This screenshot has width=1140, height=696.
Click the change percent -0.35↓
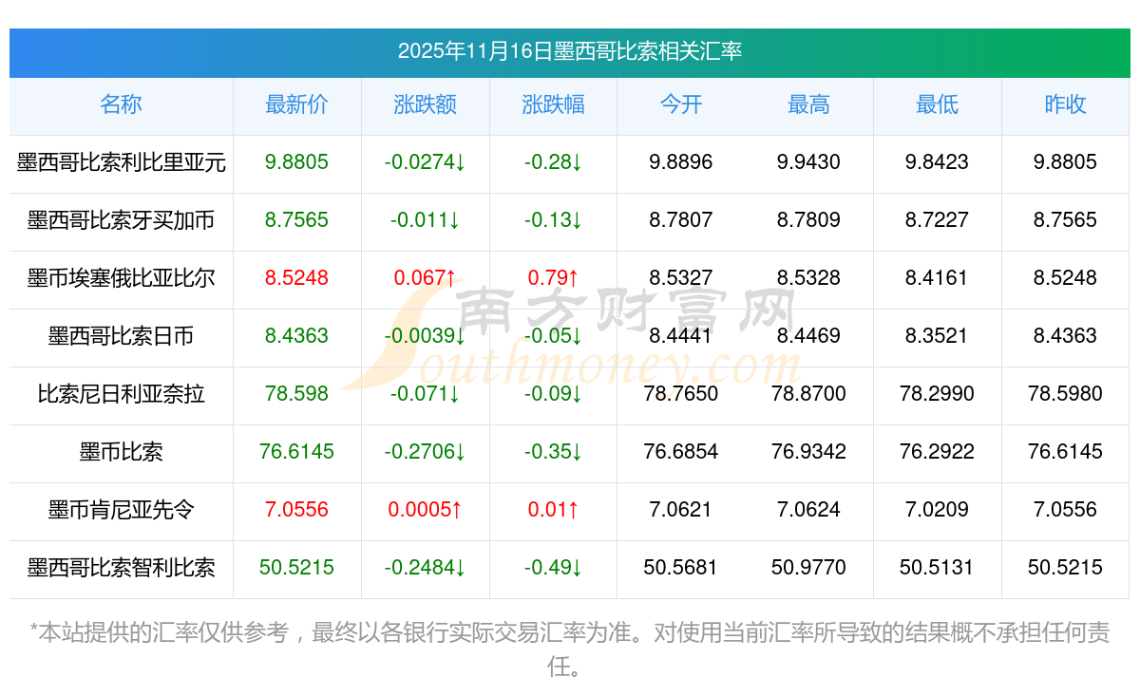(x=553, y=452)
